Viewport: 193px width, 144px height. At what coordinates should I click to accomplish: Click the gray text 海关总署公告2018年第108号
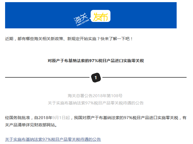[95, 96]
